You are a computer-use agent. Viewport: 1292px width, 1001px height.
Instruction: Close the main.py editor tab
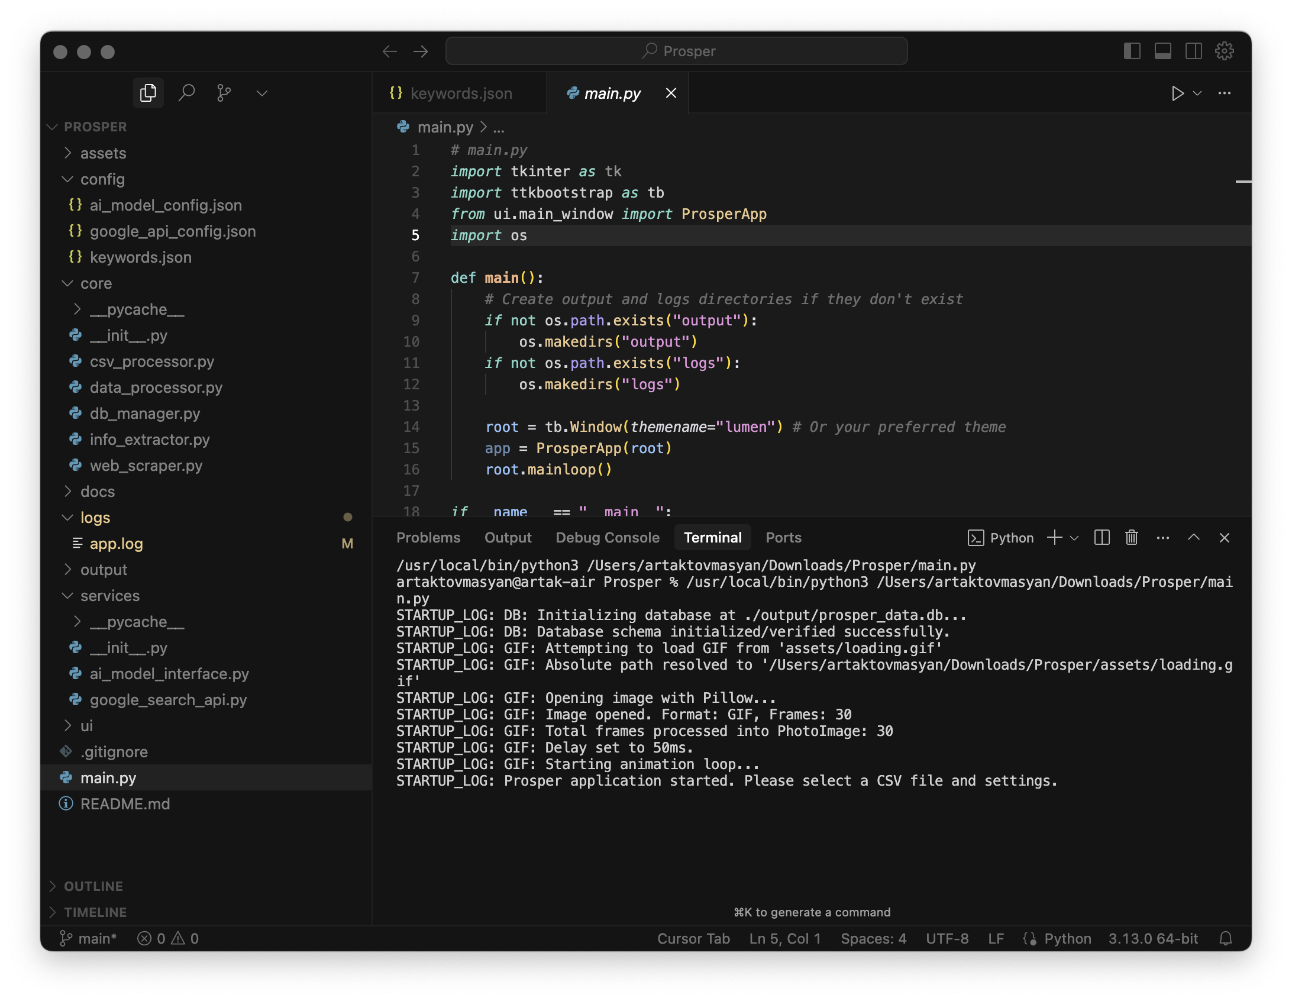pos(671,93)
